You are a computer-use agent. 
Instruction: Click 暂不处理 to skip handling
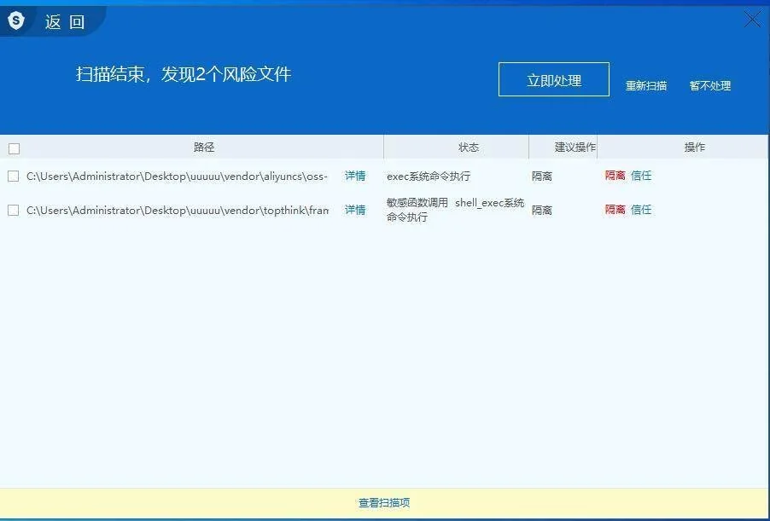coord(709,86)
